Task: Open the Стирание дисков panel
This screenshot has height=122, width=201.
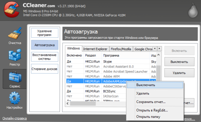Action: pyautogui.click(x=44, y=69)
